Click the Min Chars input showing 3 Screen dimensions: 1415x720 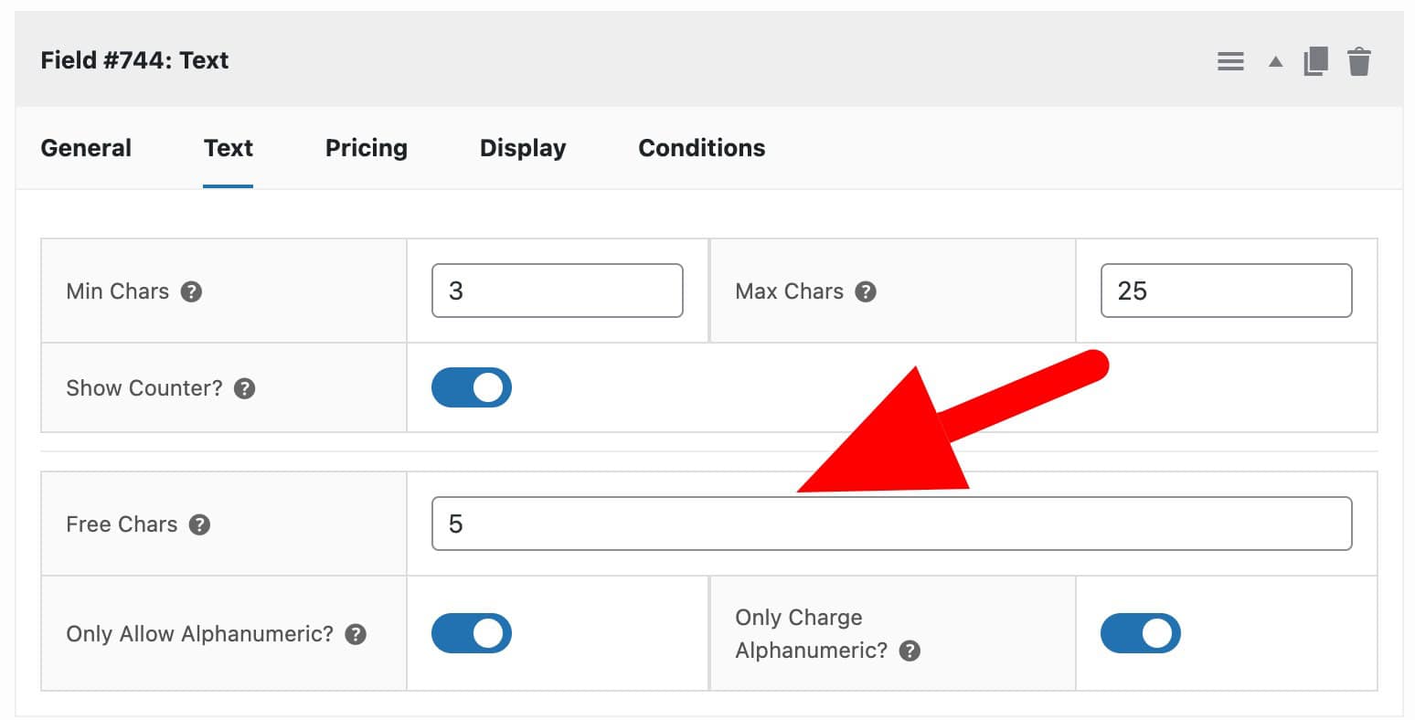pyautogui.click(x=557, y=291)
